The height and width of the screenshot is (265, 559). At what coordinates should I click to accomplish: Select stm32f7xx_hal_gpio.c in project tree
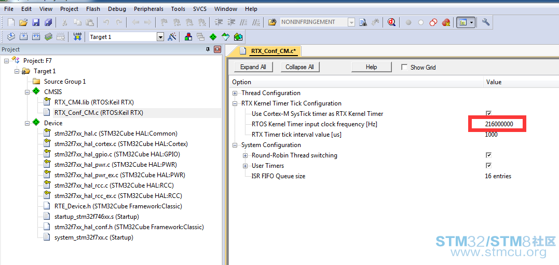pyautogui.click(x=117, y=154)
